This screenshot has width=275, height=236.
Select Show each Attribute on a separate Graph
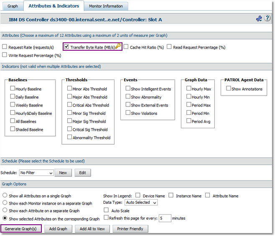pos(5,210)
